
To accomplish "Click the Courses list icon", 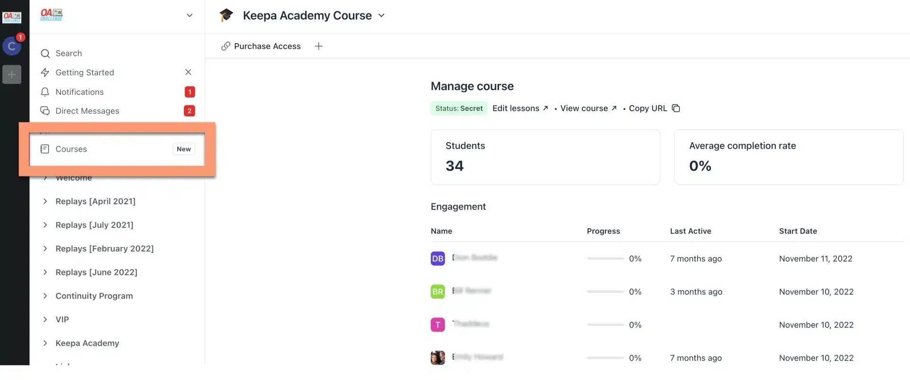I will click(x=45, y=149).
